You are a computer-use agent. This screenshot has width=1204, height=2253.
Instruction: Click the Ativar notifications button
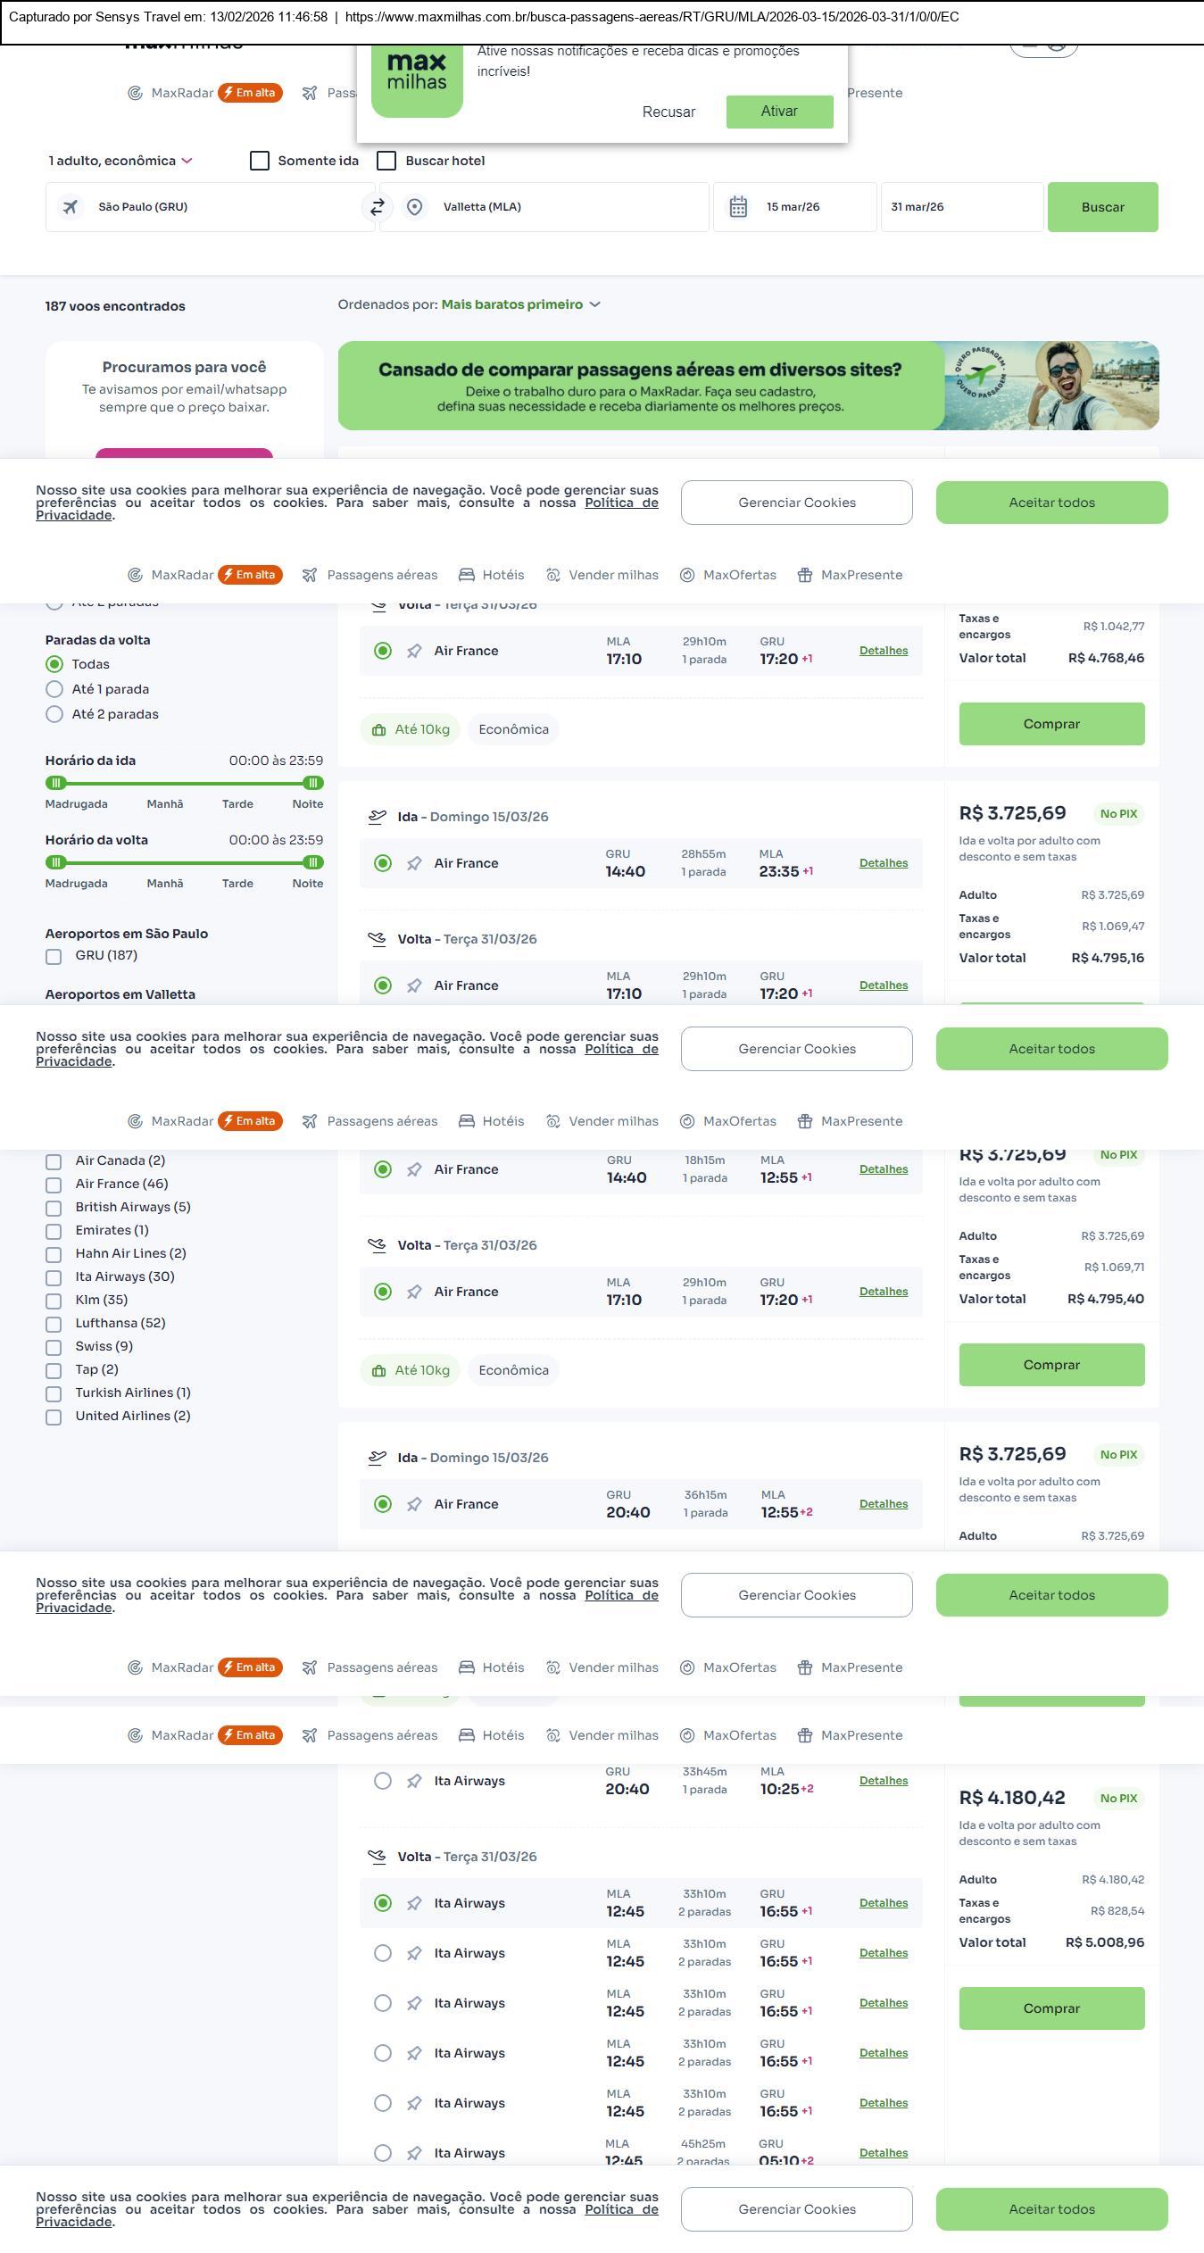[779, 112]
